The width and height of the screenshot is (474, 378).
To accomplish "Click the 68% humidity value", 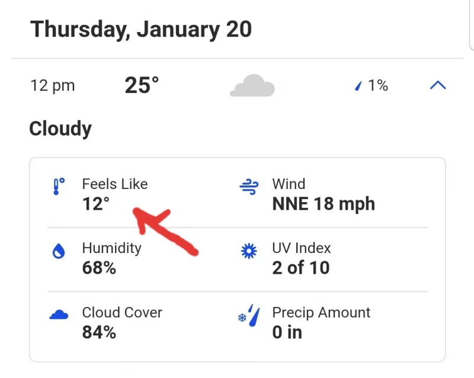I will pyautogui.click(x=99, y=268).
